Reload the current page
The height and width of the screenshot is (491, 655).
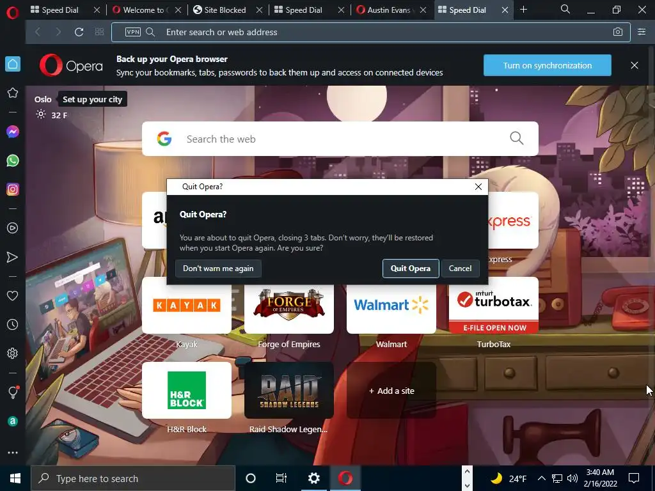(x=79, y=32)
